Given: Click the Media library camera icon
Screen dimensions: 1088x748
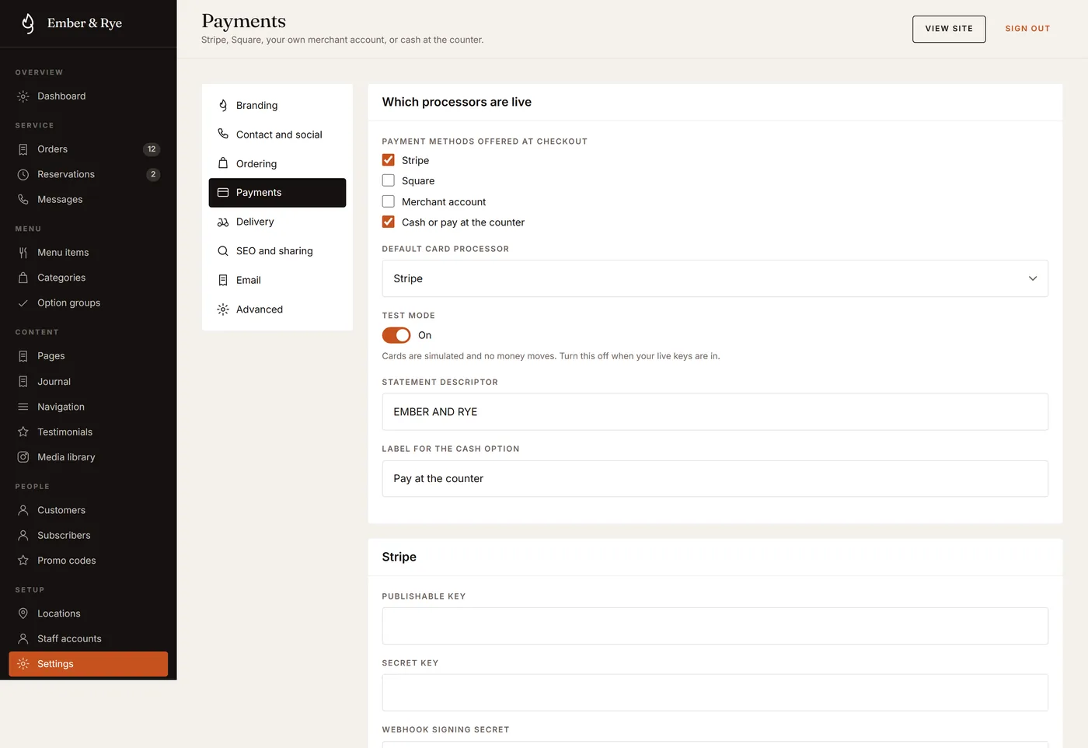Looking at the screenshot, I should coord(23,457).
